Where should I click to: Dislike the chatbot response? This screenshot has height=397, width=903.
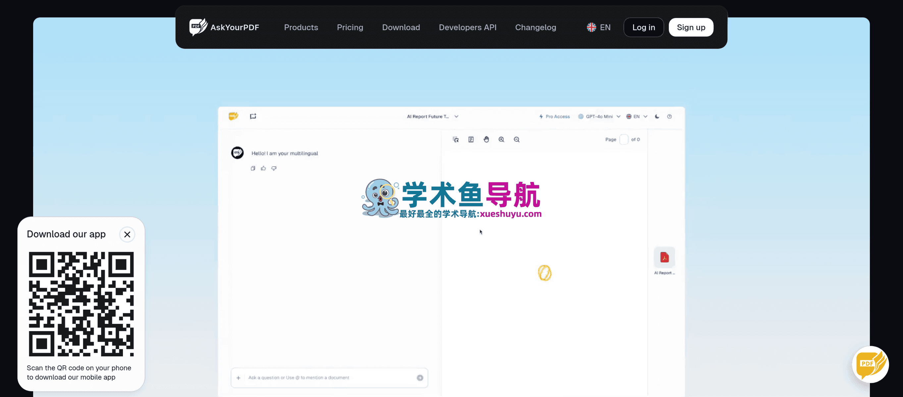[x=274, y=168]
